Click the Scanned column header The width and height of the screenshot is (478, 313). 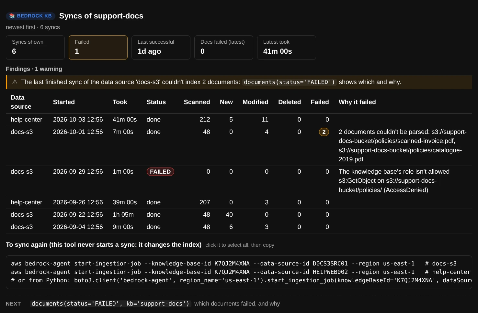(197, 102)
